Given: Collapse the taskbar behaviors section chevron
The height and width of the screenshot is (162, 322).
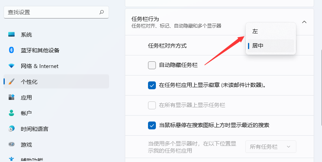Looking at the screenshot, I should [x=304, y=22].
